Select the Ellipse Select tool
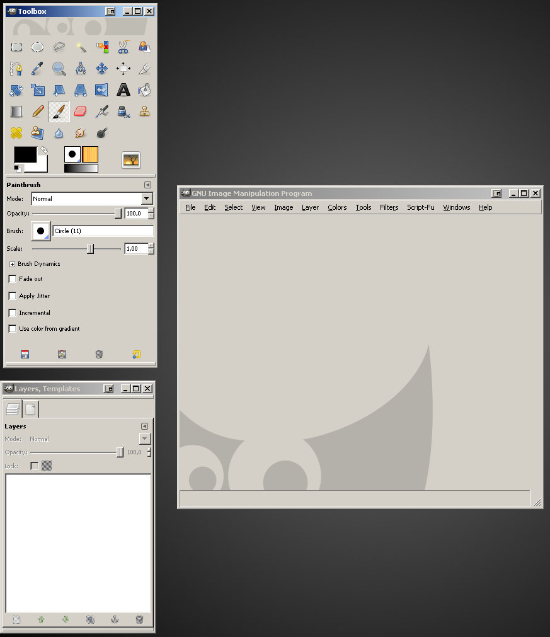Screen dimensions: 550x637 pyautogui.click(x=38, y=47)
